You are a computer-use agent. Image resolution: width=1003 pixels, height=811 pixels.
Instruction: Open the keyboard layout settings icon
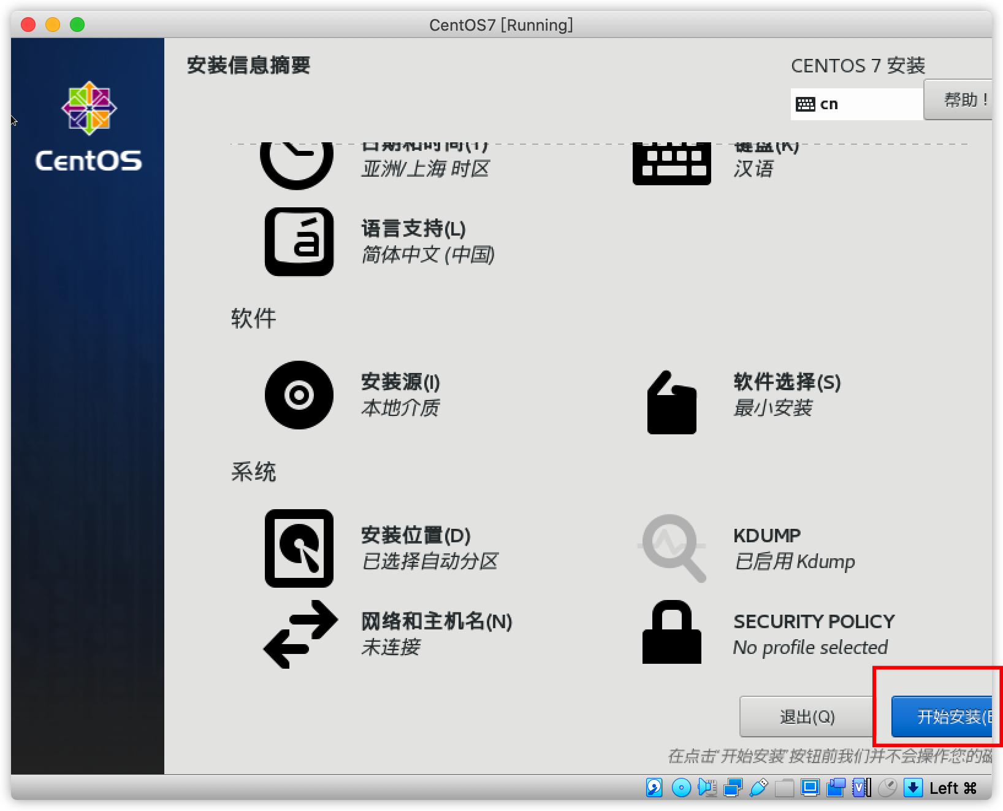pyautogui.click(x=671, y=164)
